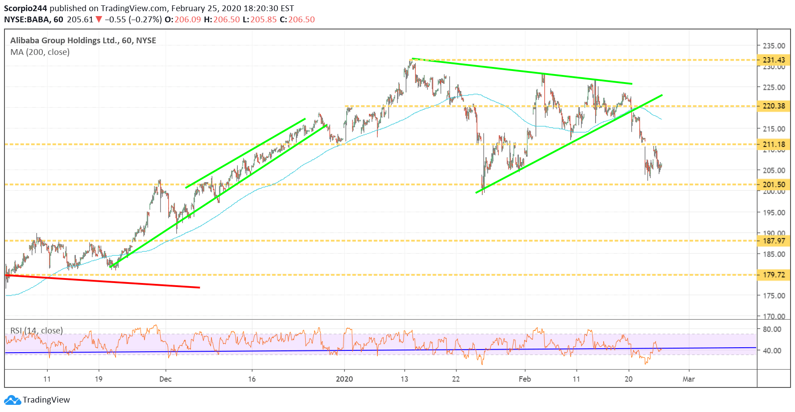This screenshot has width=795, height=412.
Task: Click the 235.00 price axis value
Action: [774, 46]
